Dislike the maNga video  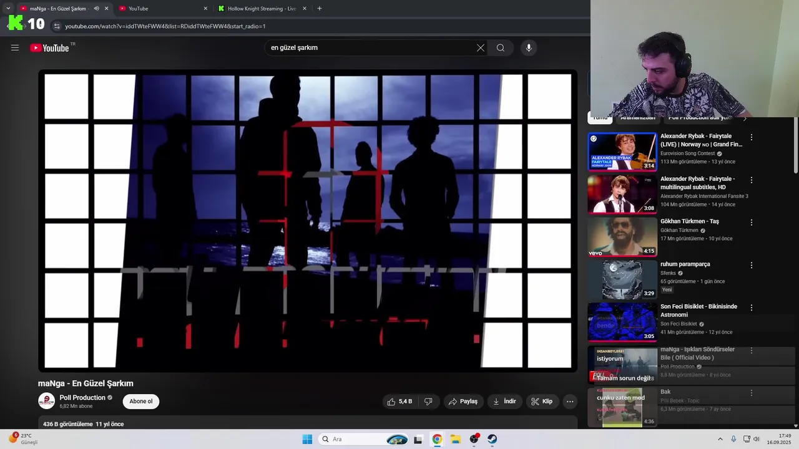(x=428, y=402)
